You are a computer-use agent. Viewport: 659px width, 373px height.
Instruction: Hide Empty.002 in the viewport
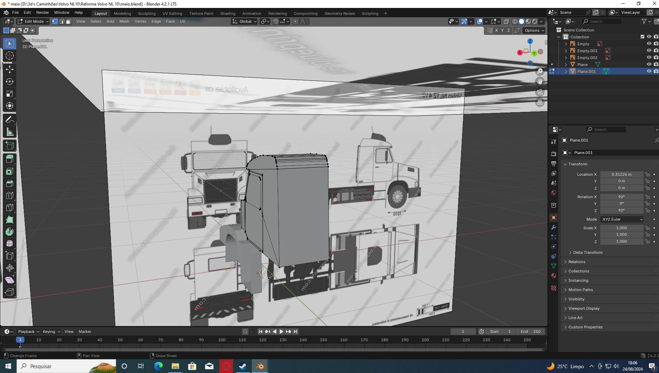pyautogui.click(x=649, y=58)
